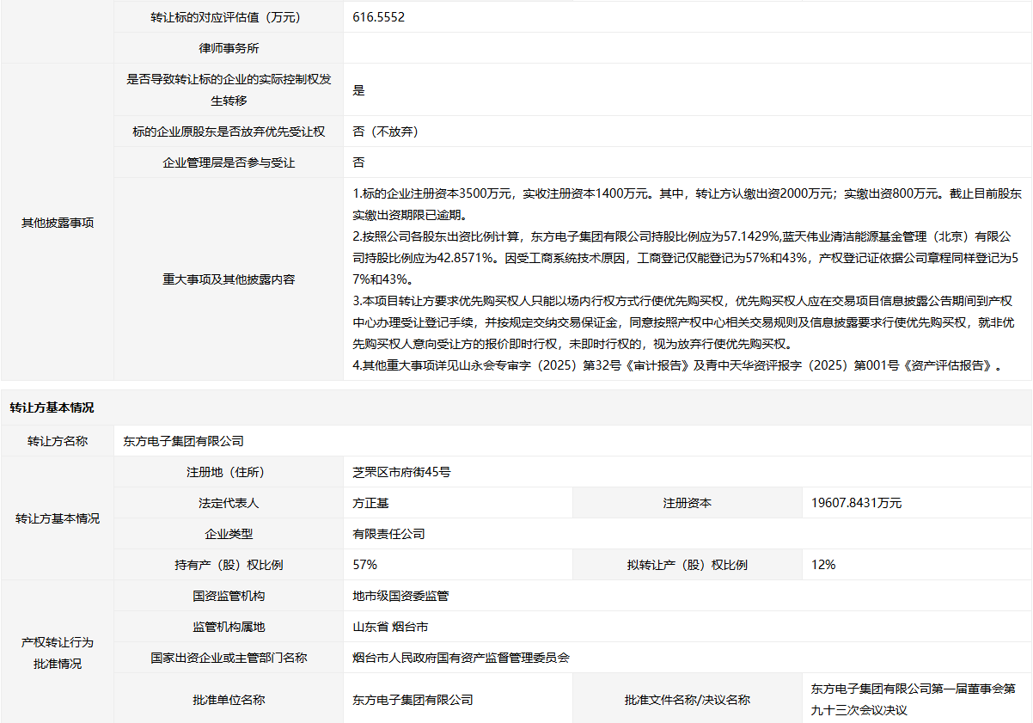
Task: Click the 19607.8431万元 registered capital value
Action: pyautogui.click(x=856, y=503)
